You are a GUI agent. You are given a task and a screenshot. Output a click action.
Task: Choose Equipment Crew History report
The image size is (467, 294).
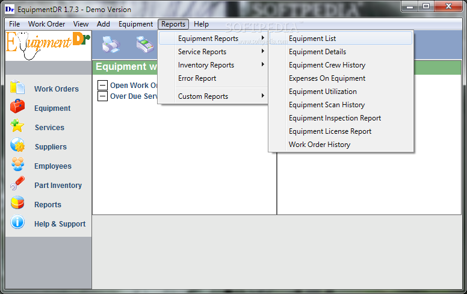(341, 64)
